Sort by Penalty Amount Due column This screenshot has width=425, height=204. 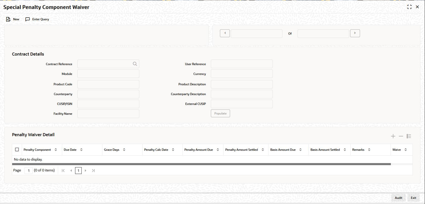[218, 150]
